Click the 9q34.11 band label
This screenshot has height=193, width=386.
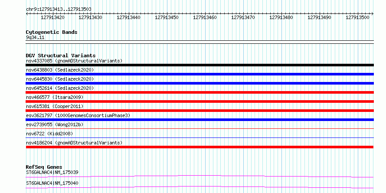pyautogui.click(x=35, y=38)
